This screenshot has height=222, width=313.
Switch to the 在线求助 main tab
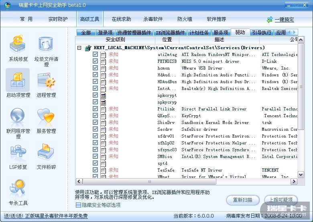point(121,19)
